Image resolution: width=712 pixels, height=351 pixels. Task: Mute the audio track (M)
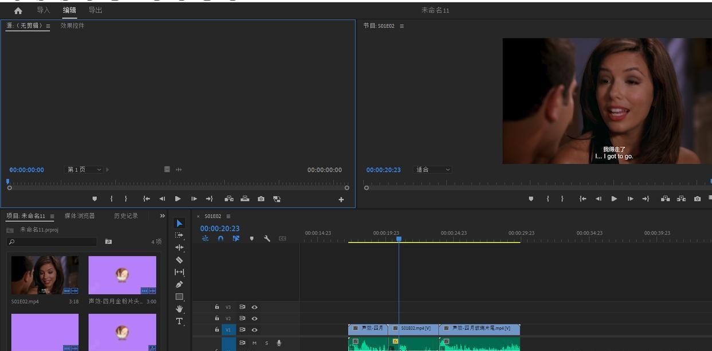point(255,343)
